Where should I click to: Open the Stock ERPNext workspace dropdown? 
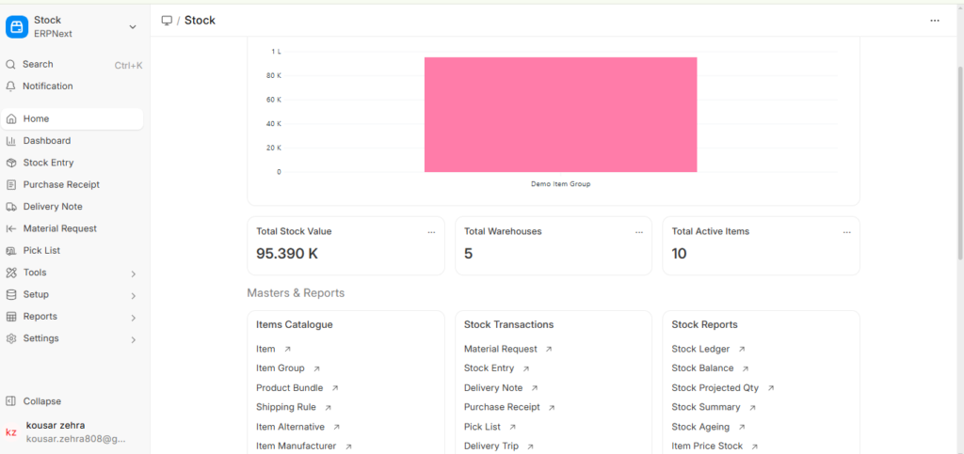133,26
